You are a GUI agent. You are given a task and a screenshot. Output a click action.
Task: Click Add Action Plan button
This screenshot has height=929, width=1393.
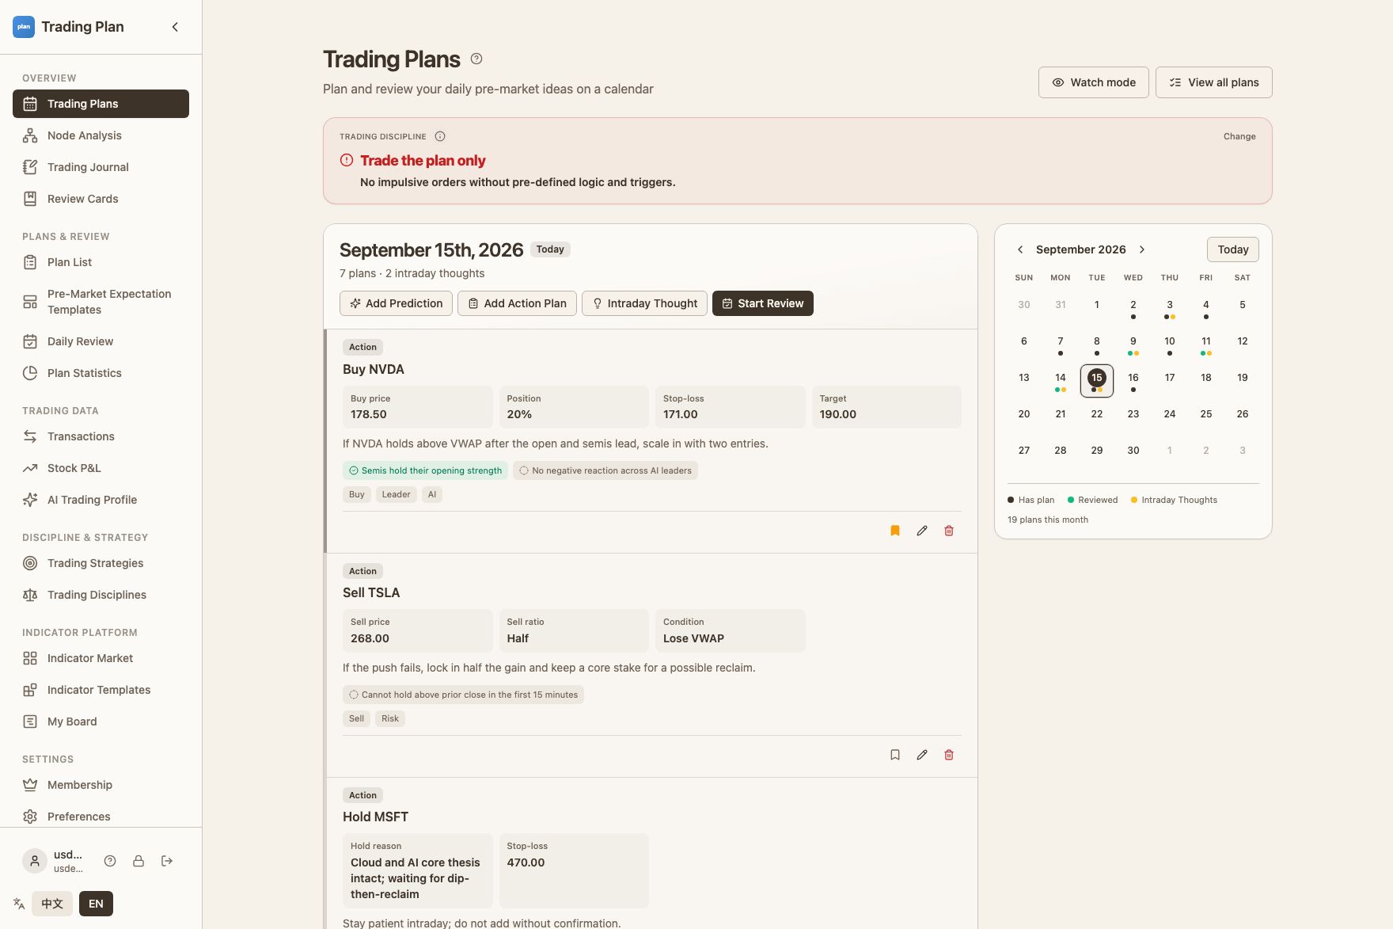pyautogui.click(x=517, y=303)
